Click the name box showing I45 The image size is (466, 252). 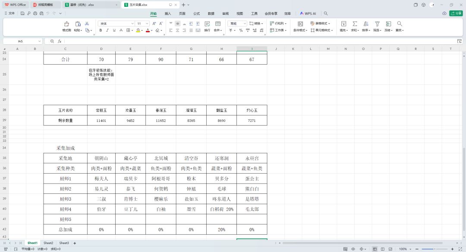pyautogui.click(x=22, y=41)
